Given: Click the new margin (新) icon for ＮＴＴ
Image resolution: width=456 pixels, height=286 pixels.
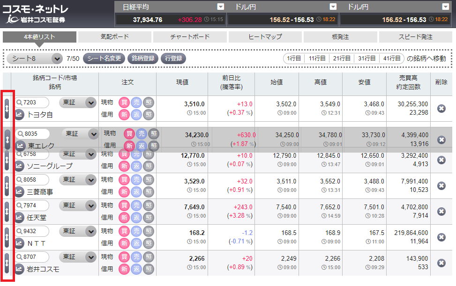Looking at the screenshot, I should pyautogui.click(x=124, y=243).
